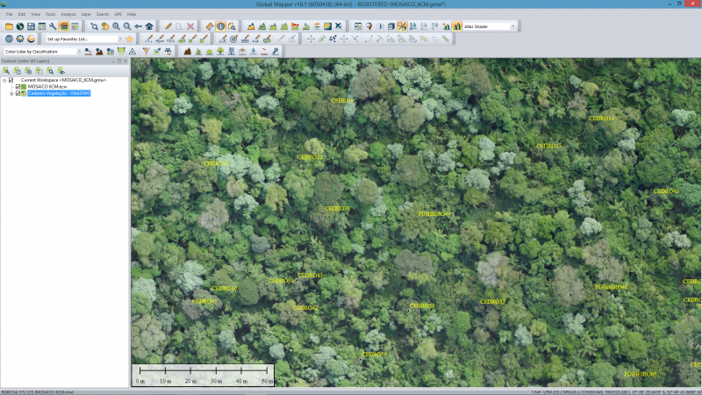Viewport: 702px width, 395px height.
Task: Minimize the Control Center panel
Action: point(113,61)
